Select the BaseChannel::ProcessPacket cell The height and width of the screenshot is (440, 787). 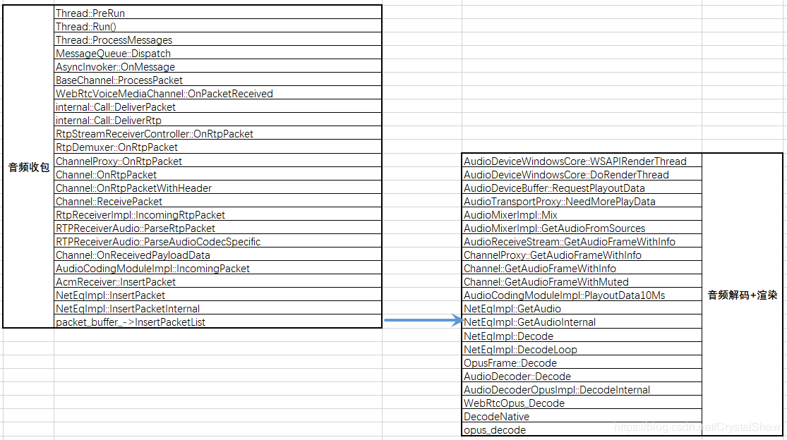point(217,80)
